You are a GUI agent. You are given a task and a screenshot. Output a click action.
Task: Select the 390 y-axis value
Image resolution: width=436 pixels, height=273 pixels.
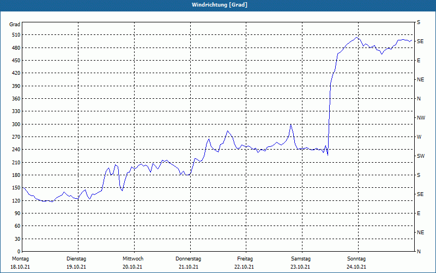click(16, 86)
